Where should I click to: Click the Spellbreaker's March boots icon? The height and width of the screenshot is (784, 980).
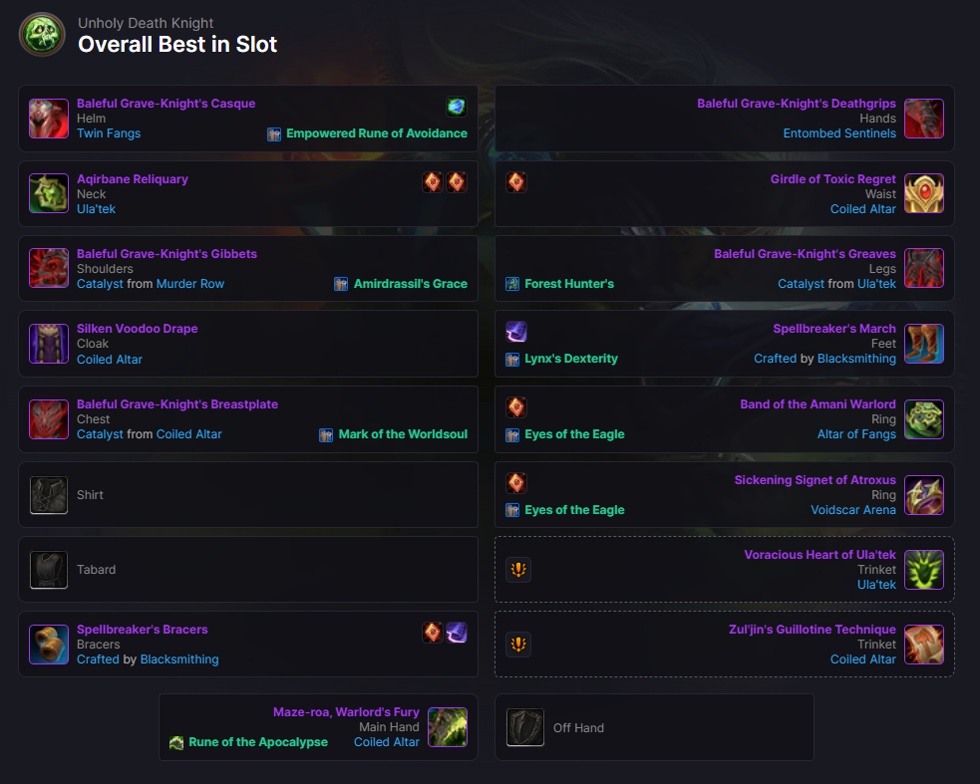(x=924, y=344)
